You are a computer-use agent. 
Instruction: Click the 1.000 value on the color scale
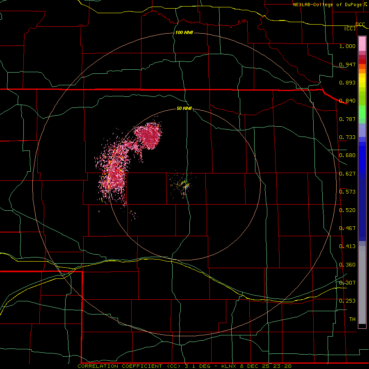[x=347, y=46]
